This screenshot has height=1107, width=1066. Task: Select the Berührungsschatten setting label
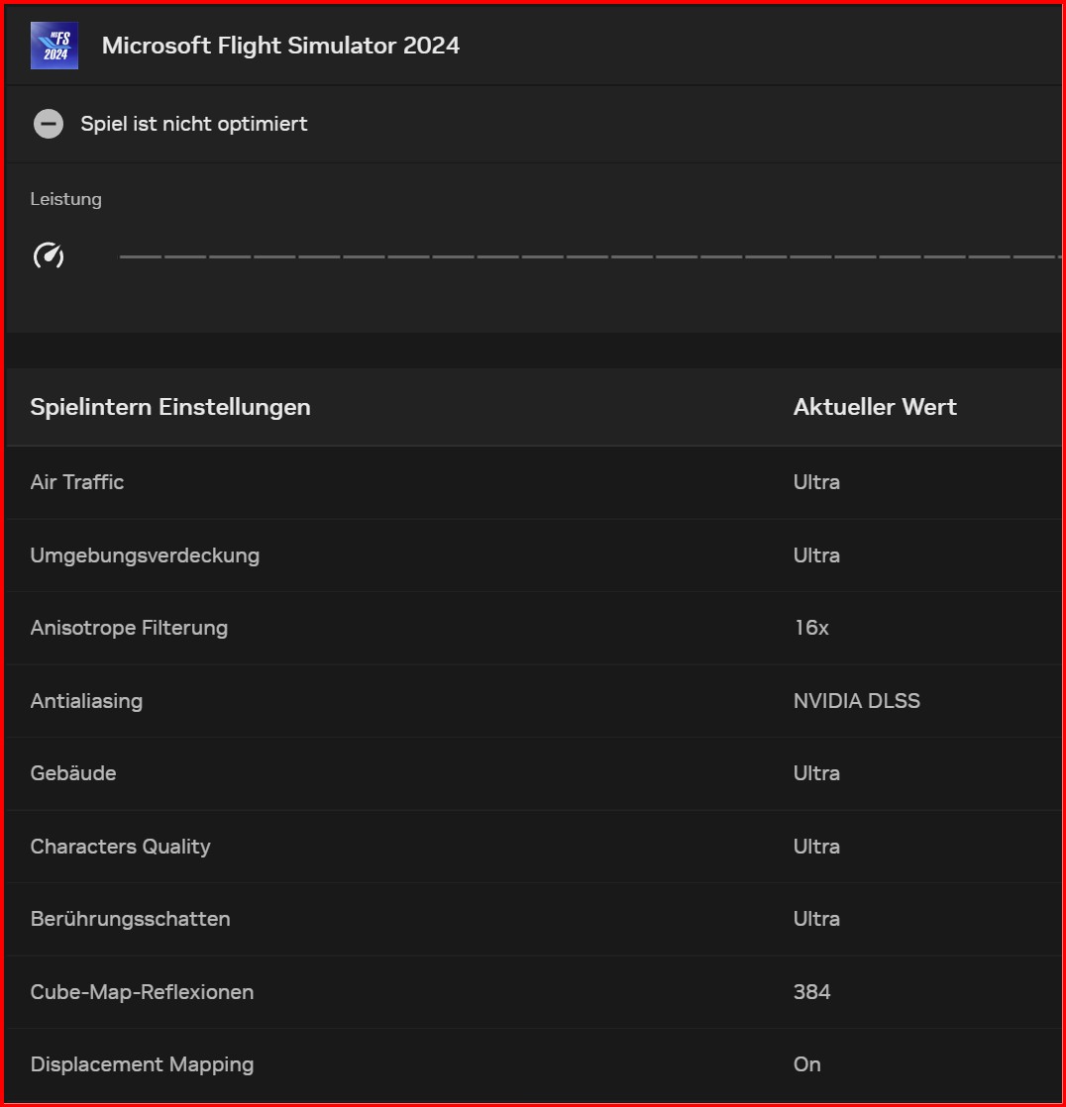tap(130, 919)
